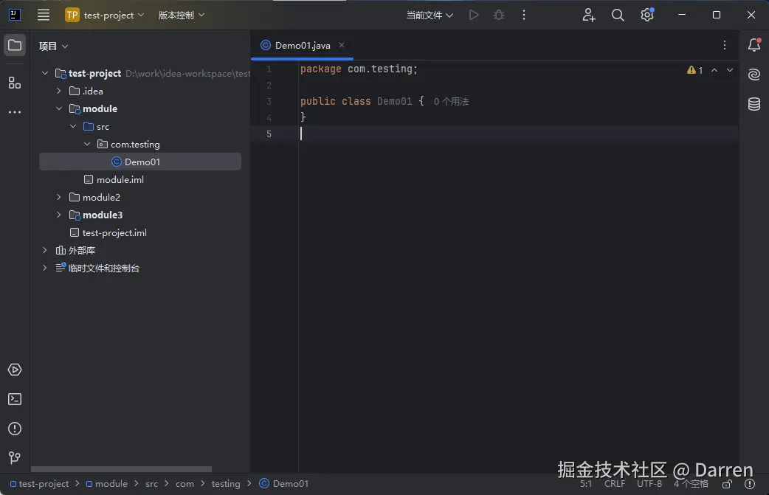
Task: Open test-project project switcher dropdown
Action: pyautogui.click(x=105, y=15)
